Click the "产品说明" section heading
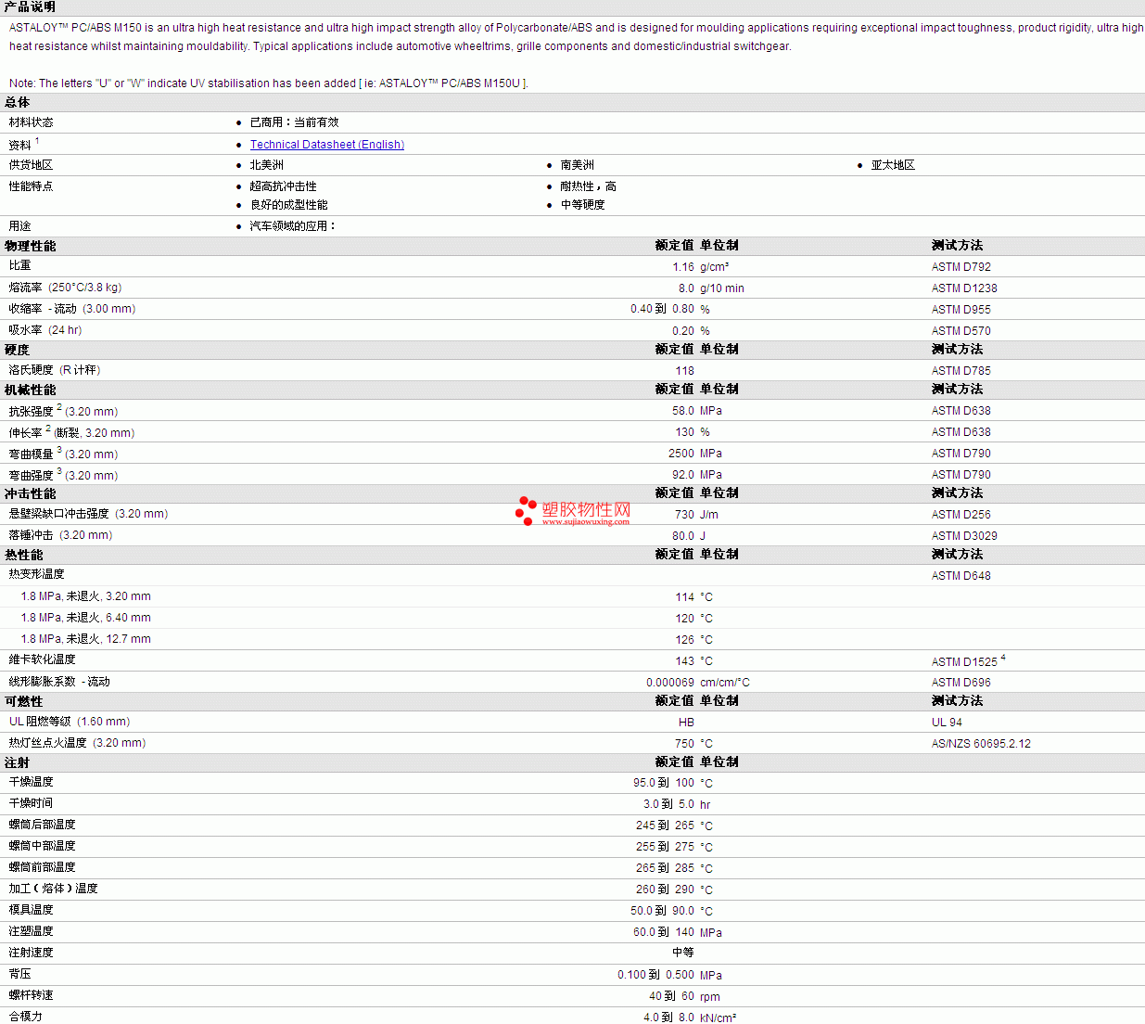The height and width of the screenshot is (1024, 1145). [30, 7]
